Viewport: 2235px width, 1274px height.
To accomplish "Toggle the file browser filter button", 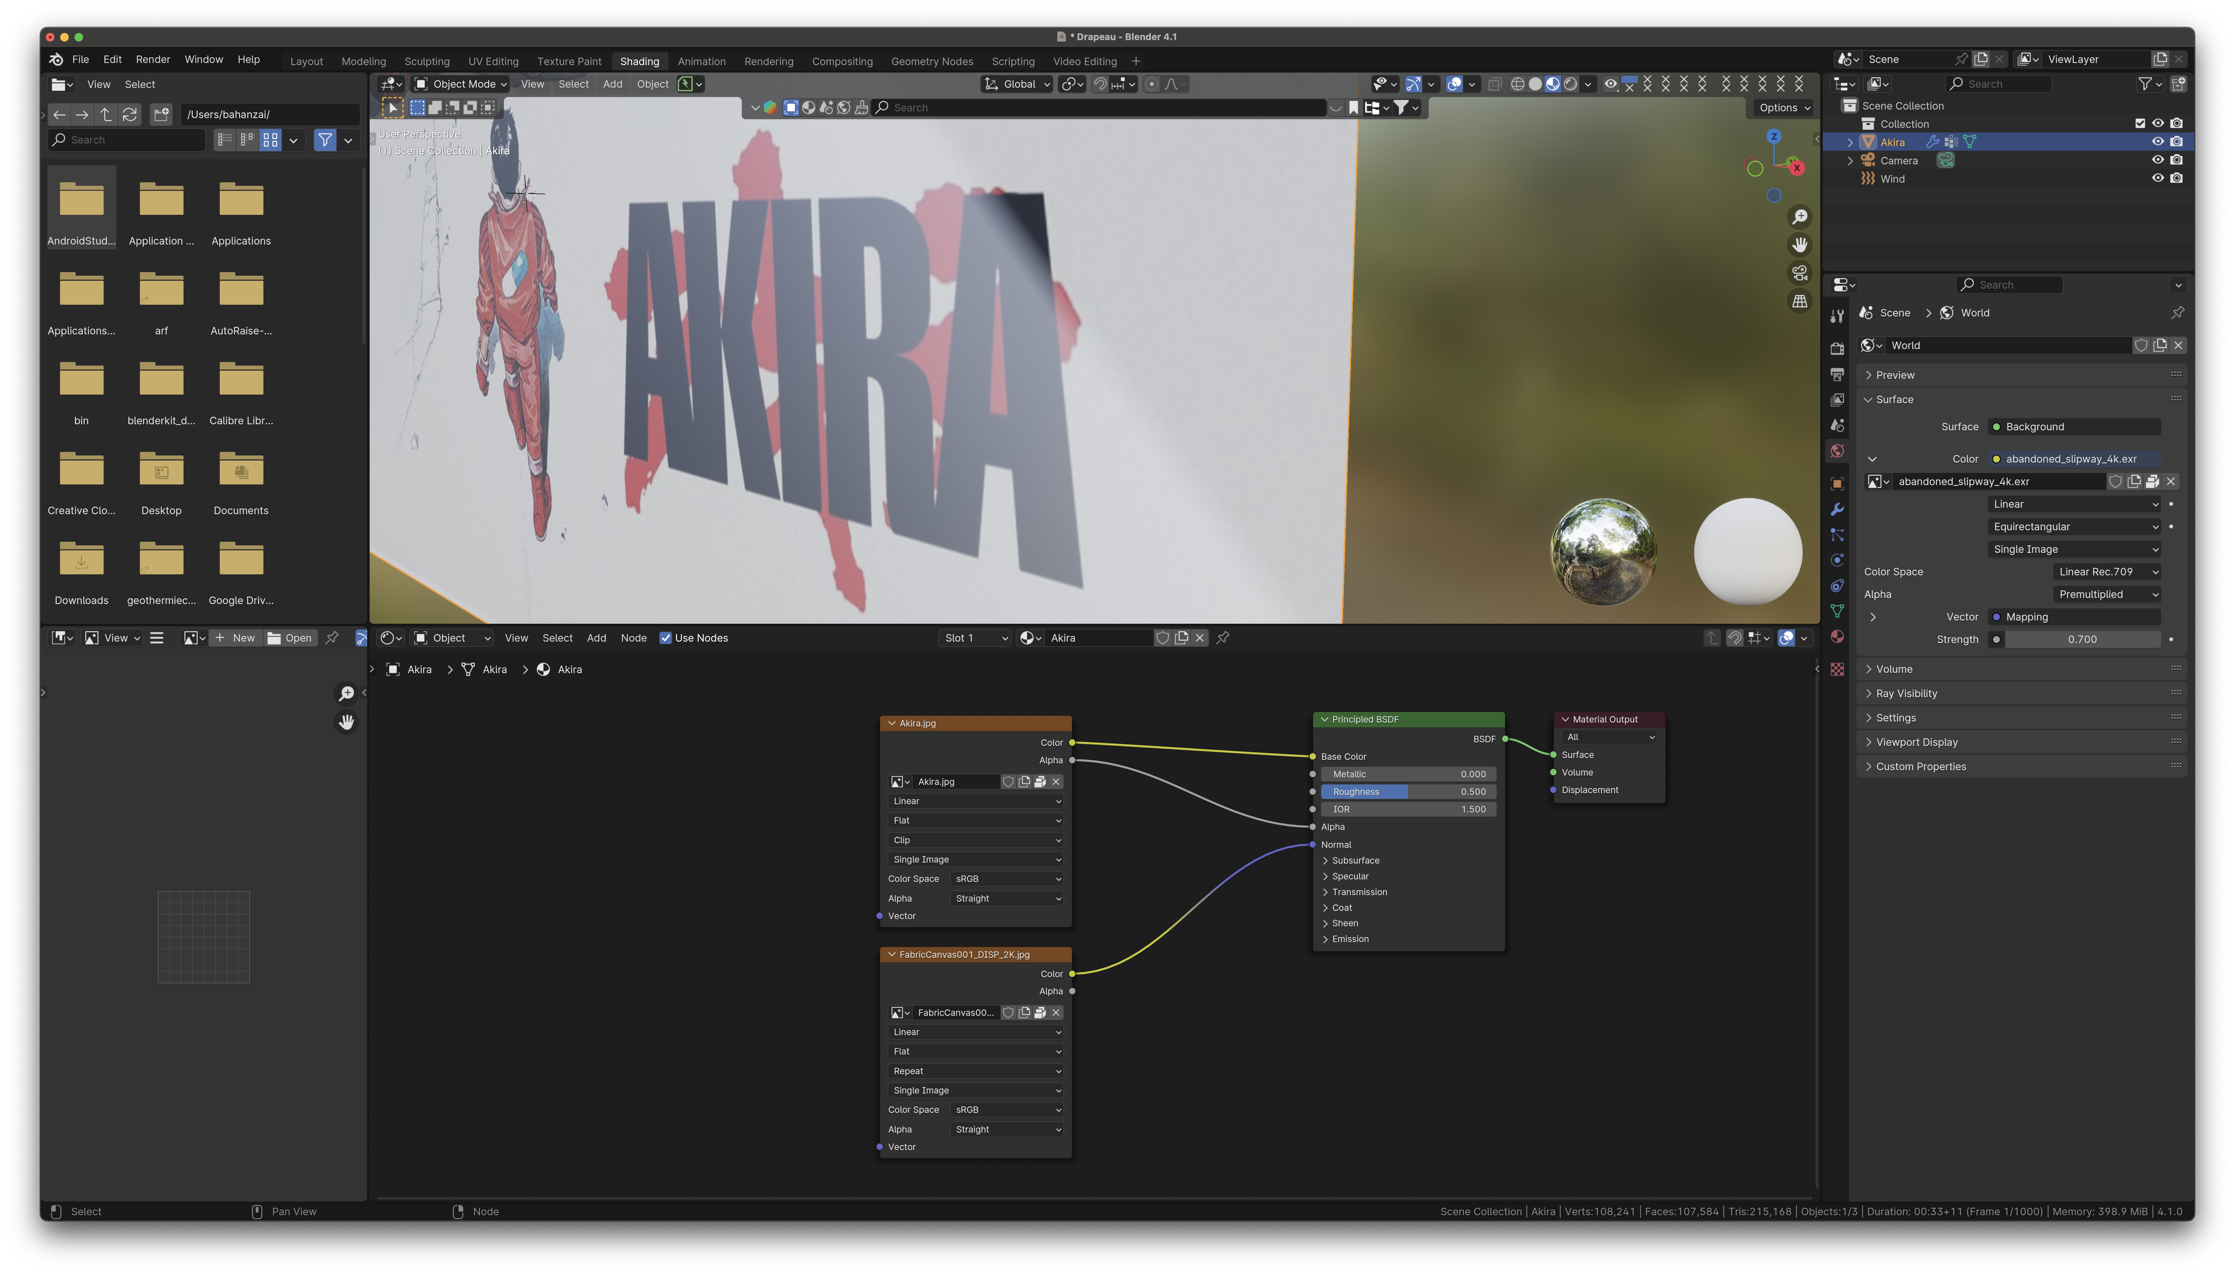I will pyautogui.click(x=325, y=140).
